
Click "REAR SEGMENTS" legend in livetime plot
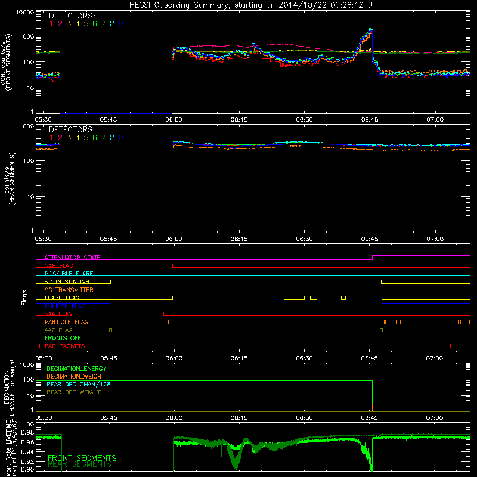[79, 464]
